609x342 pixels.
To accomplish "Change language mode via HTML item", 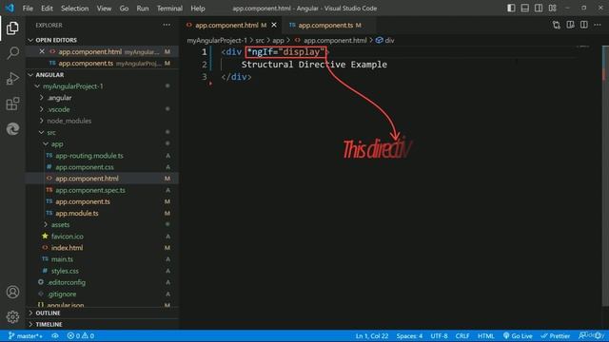I will [x=485, y=335].
